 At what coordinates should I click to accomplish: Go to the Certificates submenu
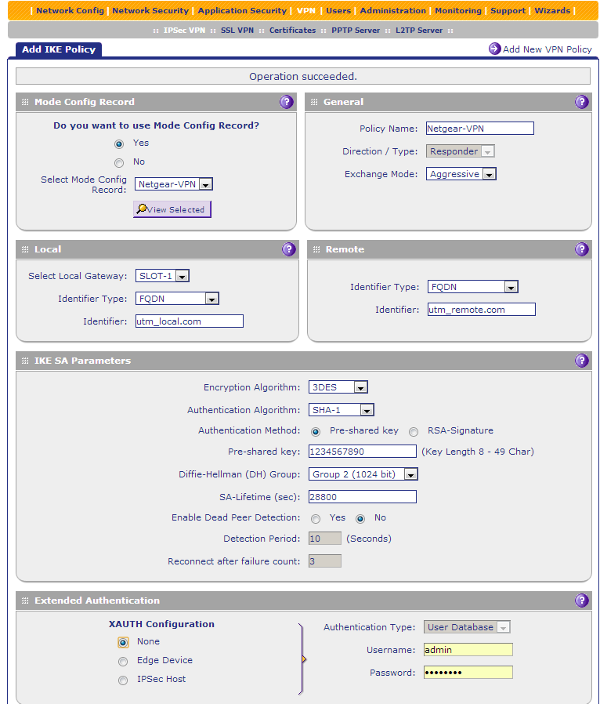pyautogui.click(x=292, y=30)
